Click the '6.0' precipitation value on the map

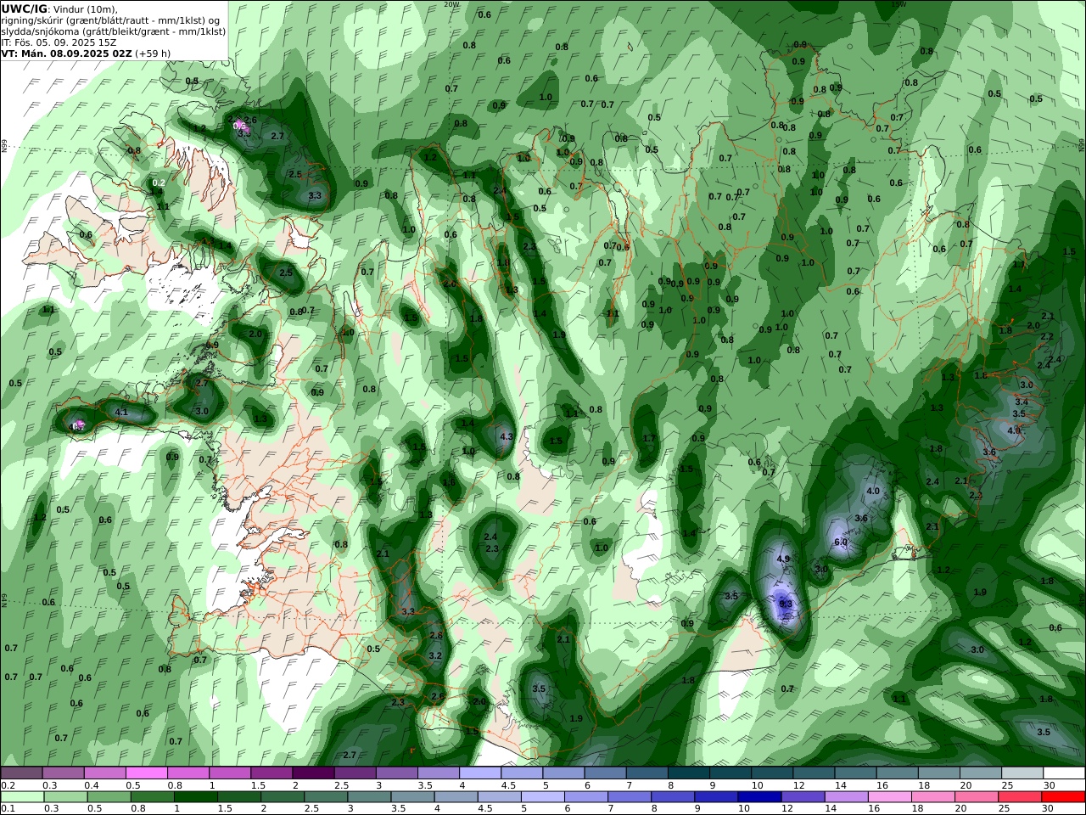coord(841,542)
